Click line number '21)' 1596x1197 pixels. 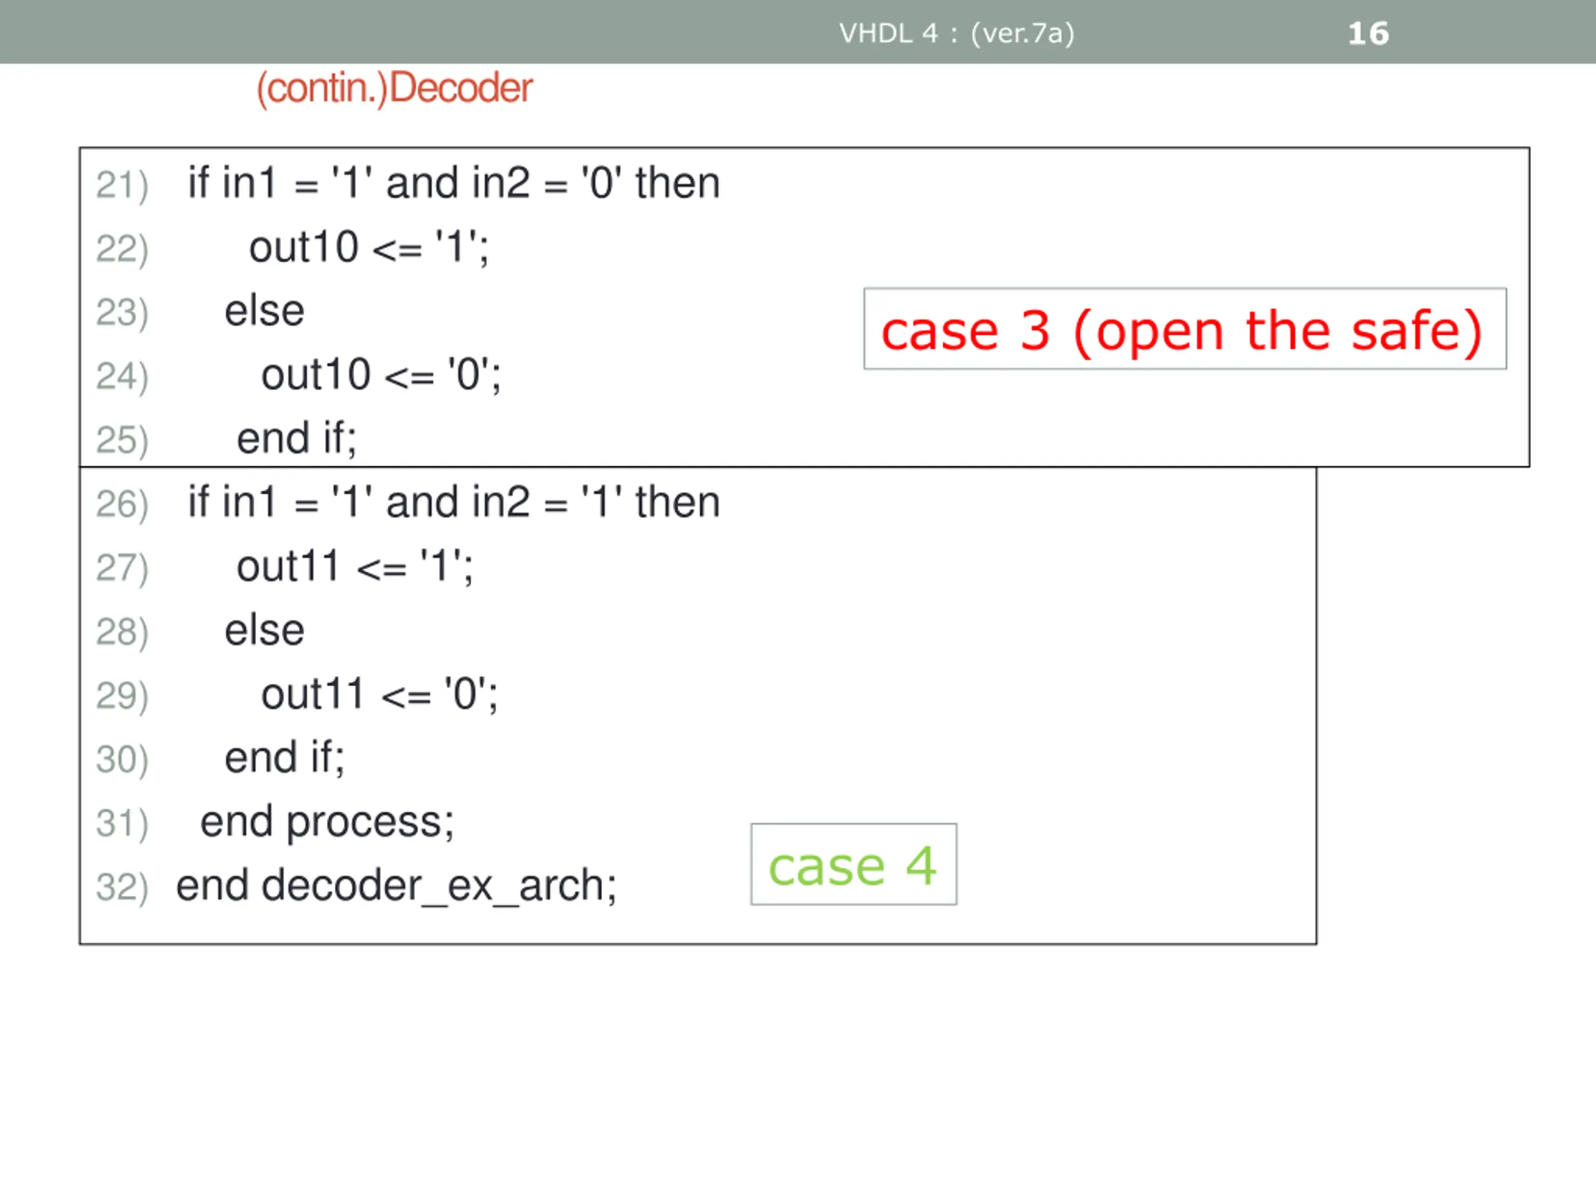(122, 185)
